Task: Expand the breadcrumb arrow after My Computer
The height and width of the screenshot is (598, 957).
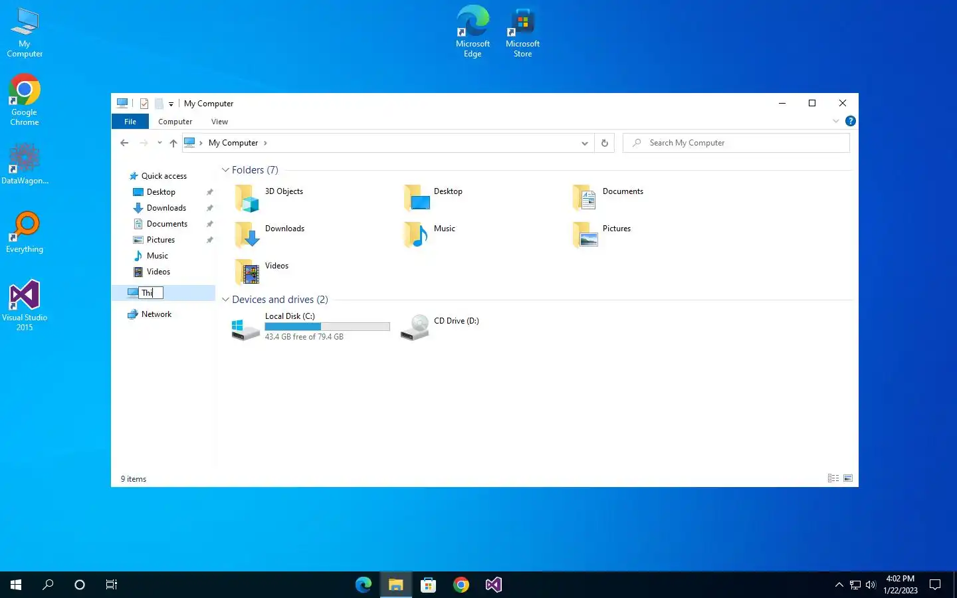Action: [265, 143]
